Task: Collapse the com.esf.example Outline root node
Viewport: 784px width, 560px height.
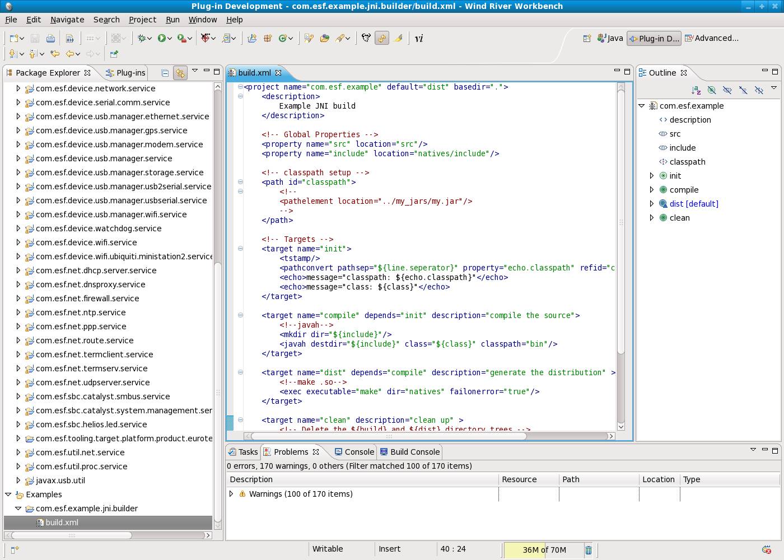Action: [642, 106]
